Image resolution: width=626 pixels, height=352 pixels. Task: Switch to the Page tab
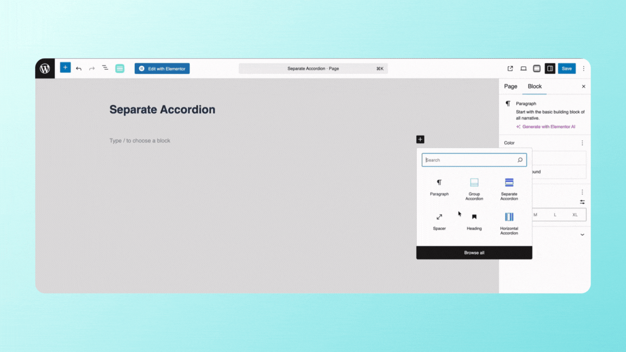tap(510, 86)
